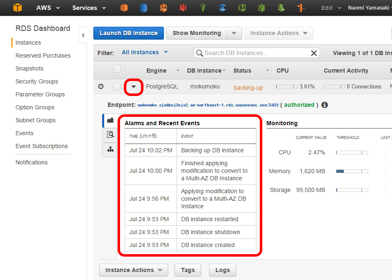
Task: Click the 'DB instance restarted' event
Action: pos(210,219)
